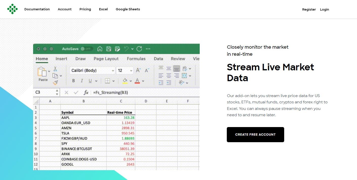The height and width of the screenshot is (180, 357).
Task: Click the Format Painter brush icon
Action: (55, 82)
